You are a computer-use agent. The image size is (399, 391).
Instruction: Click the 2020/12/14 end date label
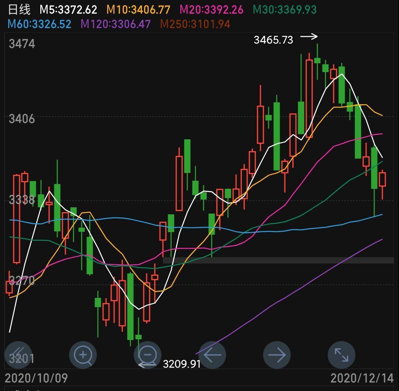(x=362, y=378)
